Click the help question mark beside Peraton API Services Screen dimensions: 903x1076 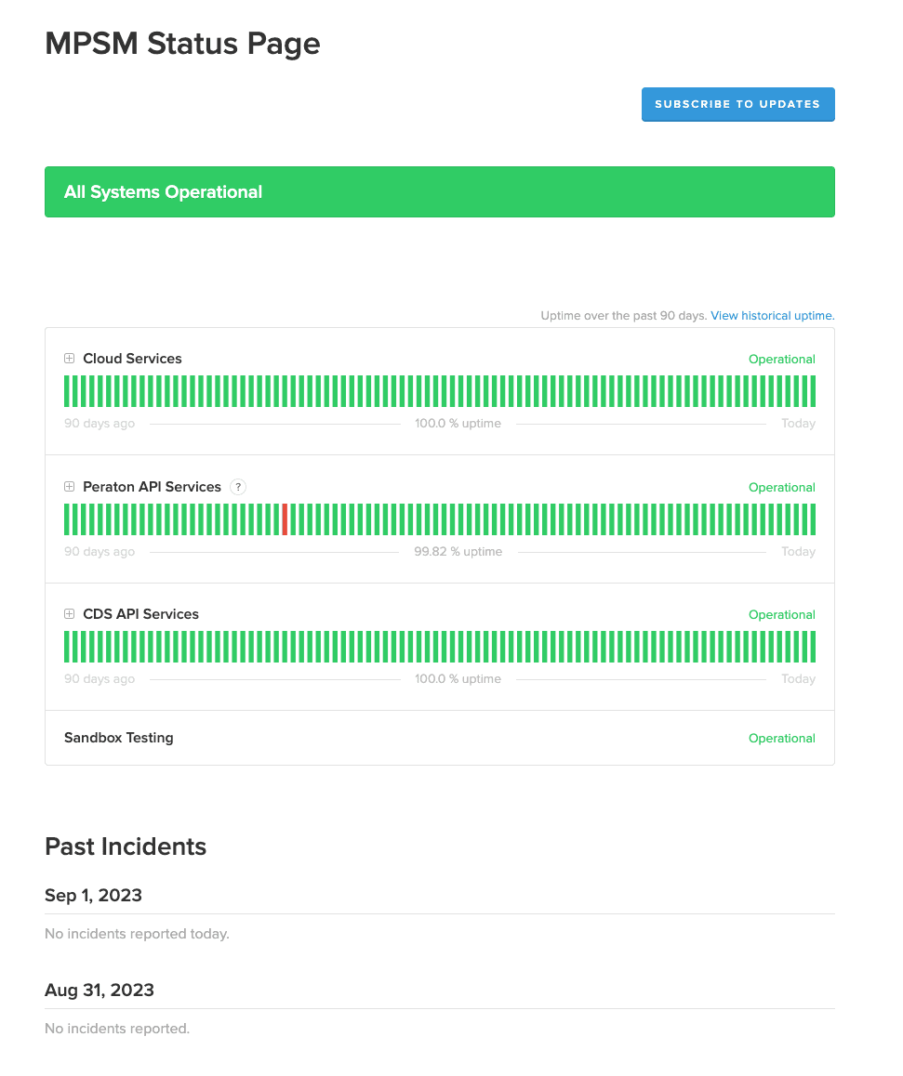tap(238, 487)
